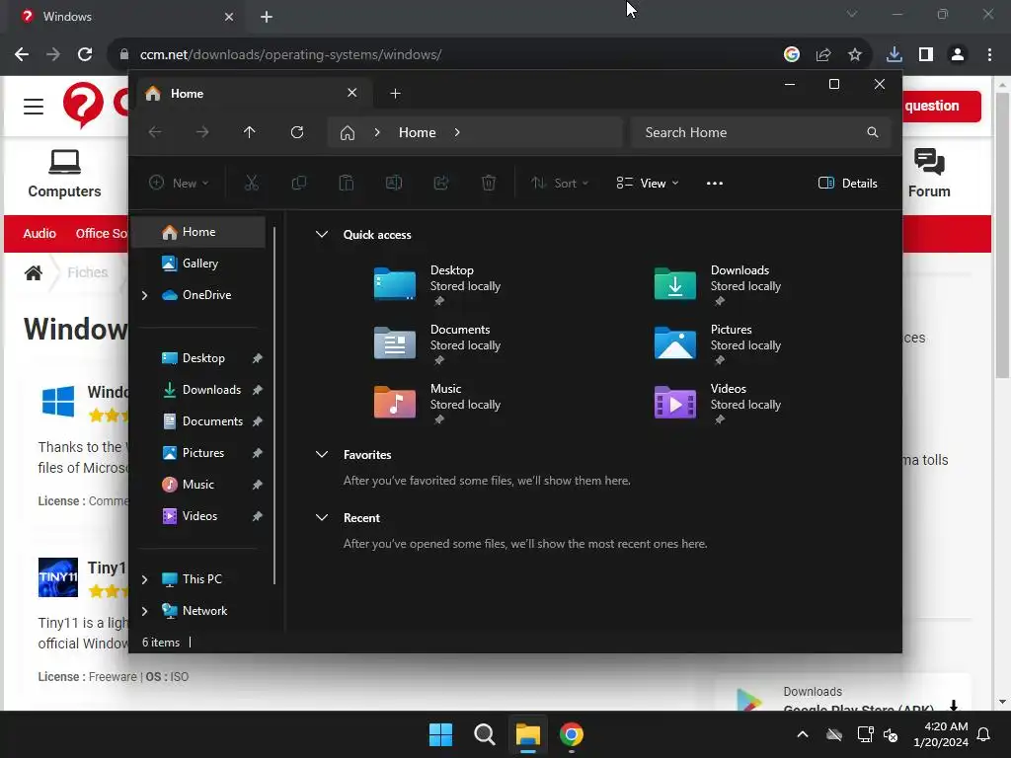Click the website breadcrumb home icon
The image size is (1011, 758).
(34, 272)
